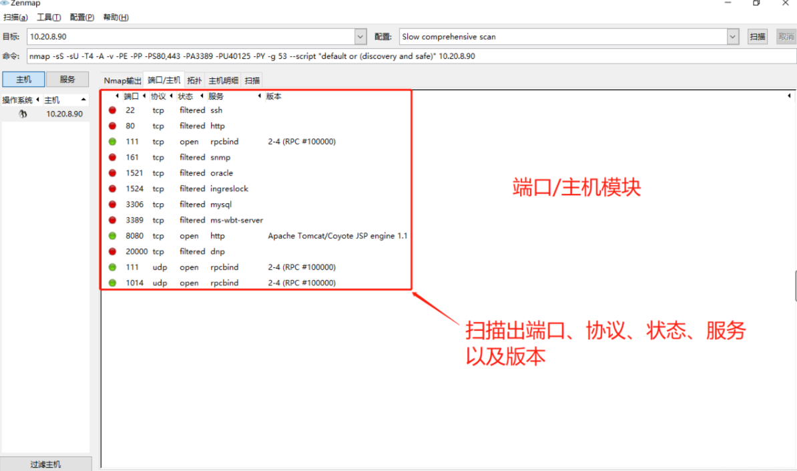Click the 取消 cancel button
The image size is (797, 471).
[786, 37]
